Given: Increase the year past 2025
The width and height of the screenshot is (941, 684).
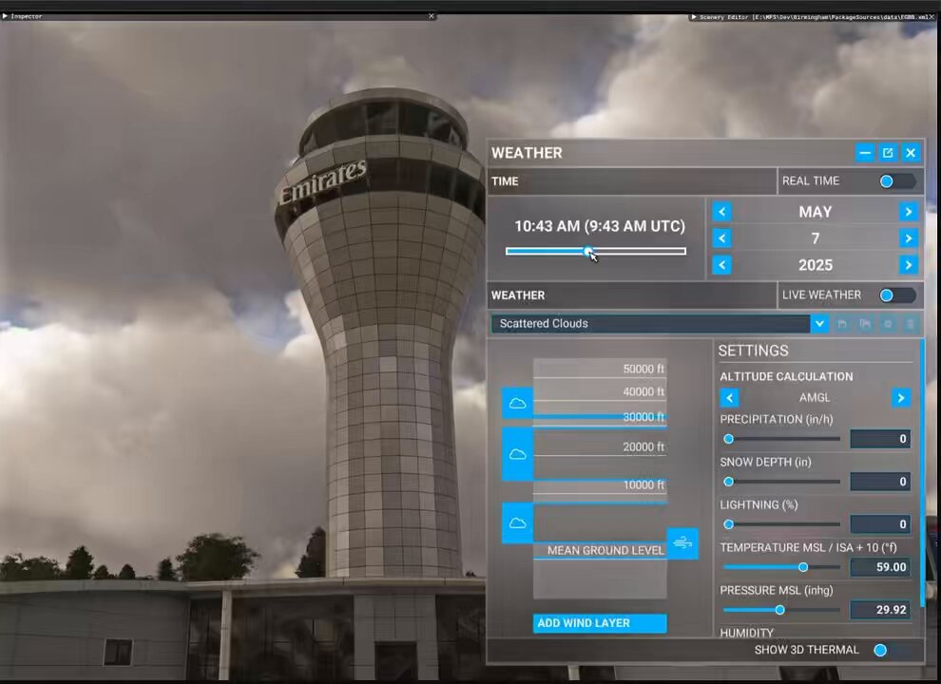Looking at the screenshot, I should point(909,265).
